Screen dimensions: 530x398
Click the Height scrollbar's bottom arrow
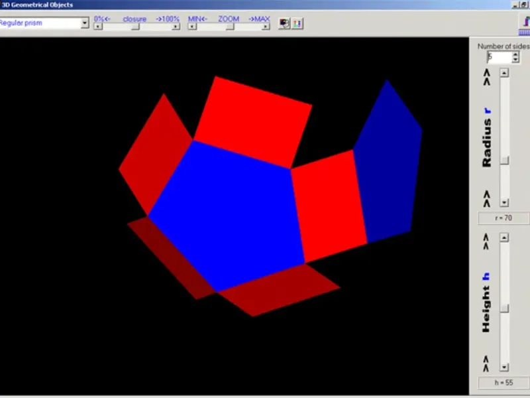(x=504, y=367)
